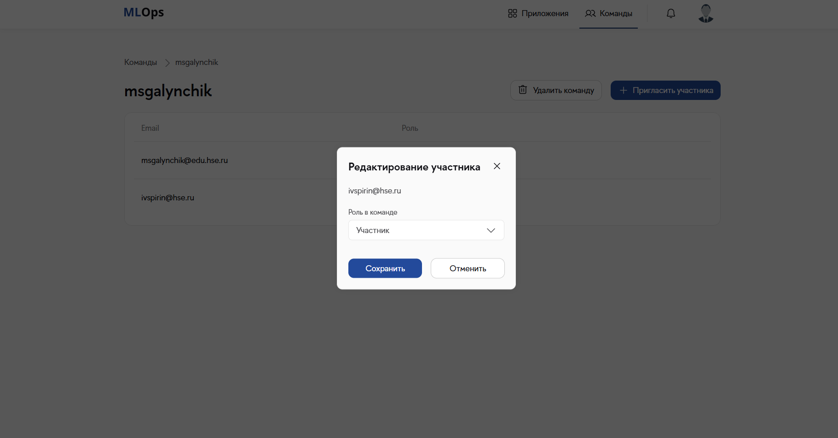Click trash icon in Удалить команду

pos(523,90)
